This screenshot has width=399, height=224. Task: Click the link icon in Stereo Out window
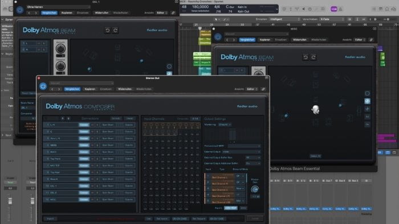click(x=263, y=89)
